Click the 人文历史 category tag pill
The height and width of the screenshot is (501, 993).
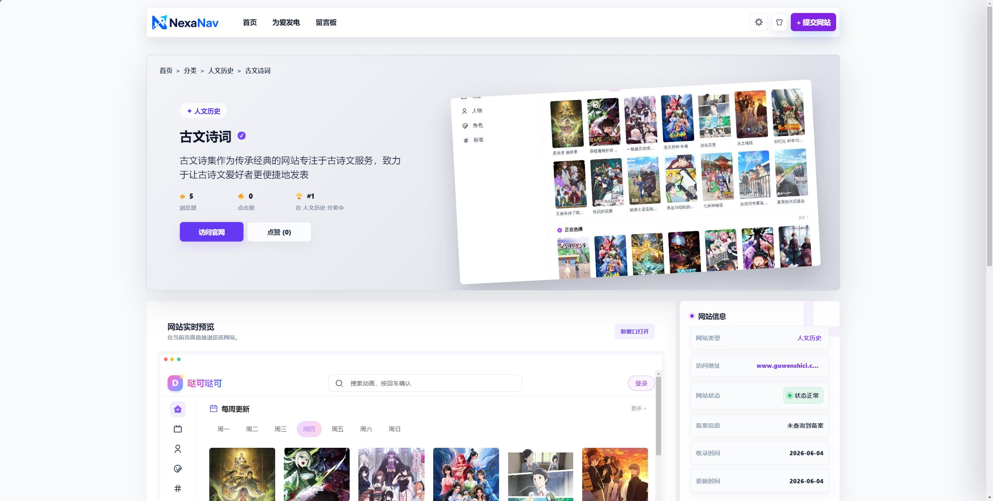coord(203,111)
